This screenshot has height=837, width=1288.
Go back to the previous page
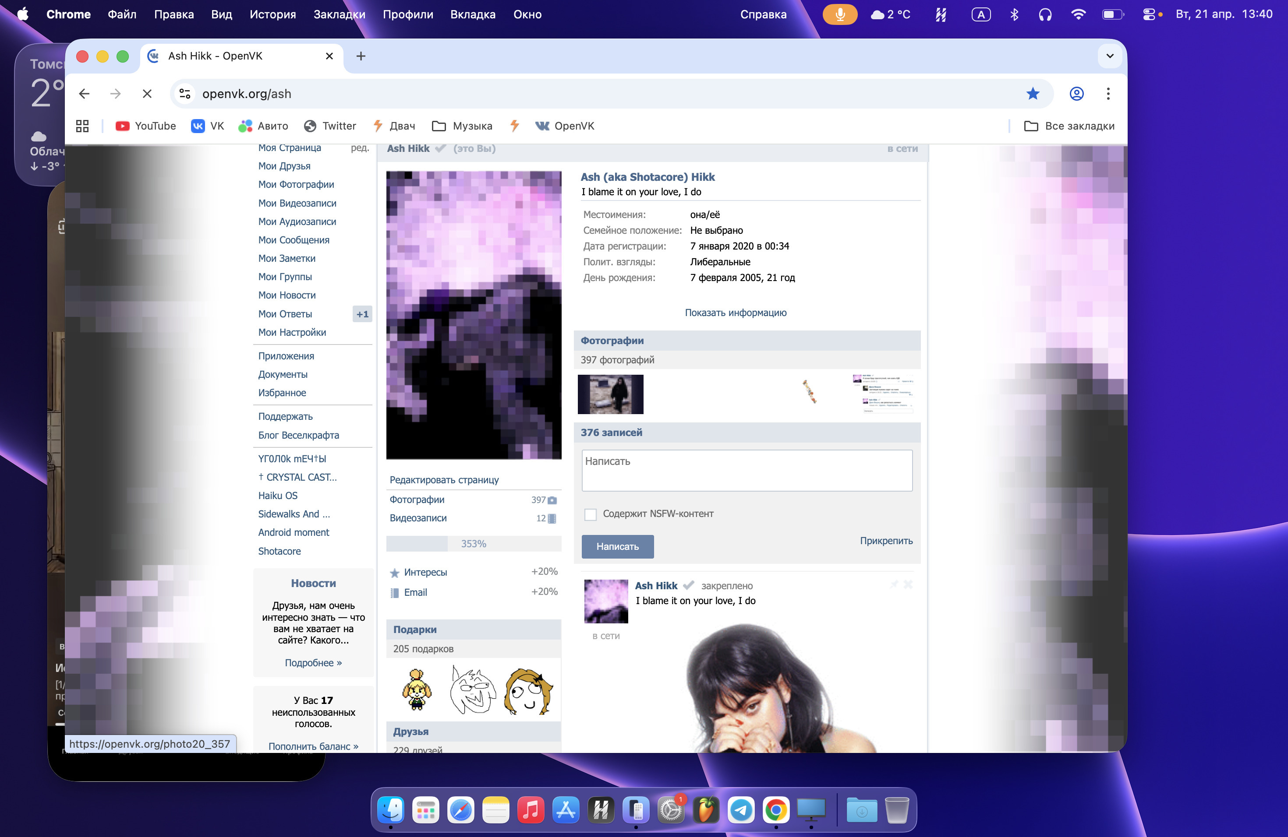coord(84,94)
